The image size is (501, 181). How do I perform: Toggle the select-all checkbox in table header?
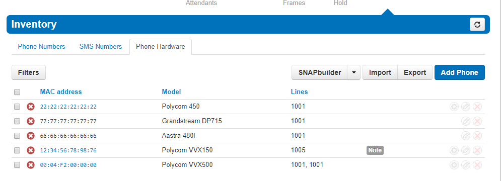[17, 92]
